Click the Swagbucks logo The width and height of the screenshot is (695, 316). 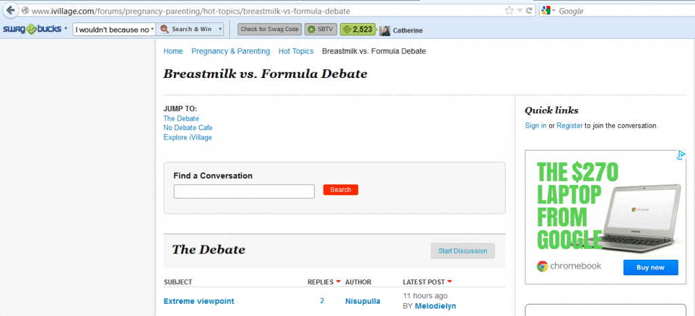click(32, 29)
